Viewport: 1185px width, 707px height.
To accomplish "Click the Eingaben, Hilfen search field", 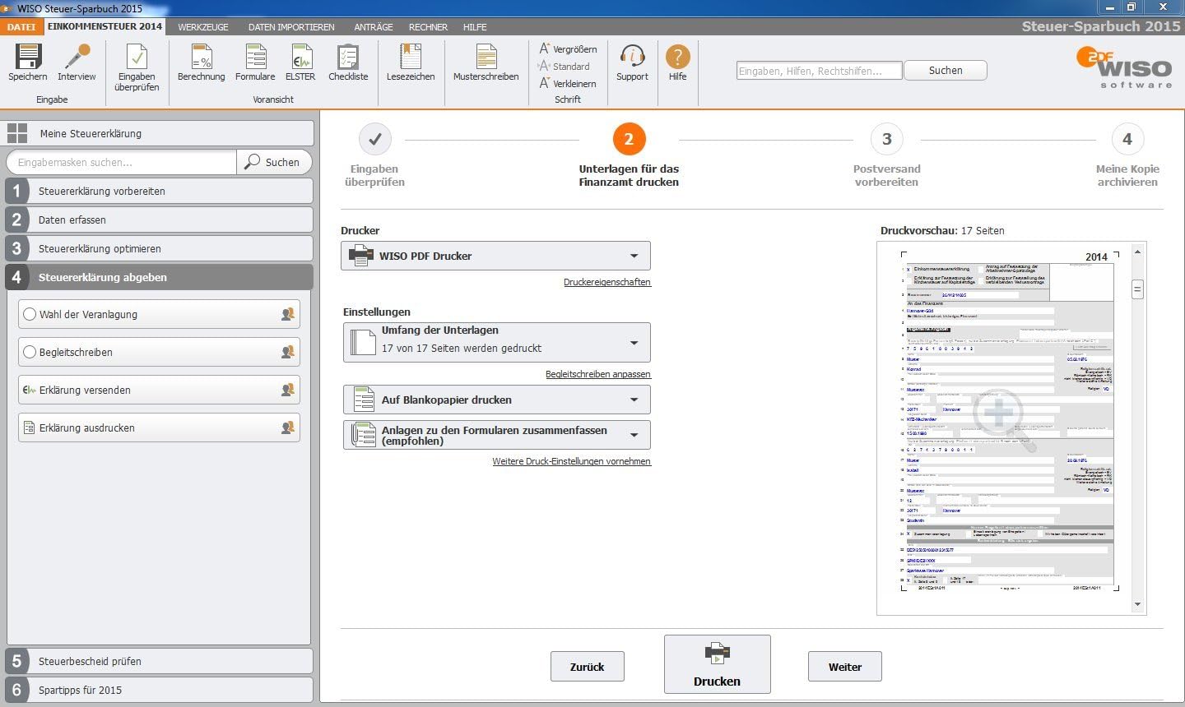I will click(819, 71).
